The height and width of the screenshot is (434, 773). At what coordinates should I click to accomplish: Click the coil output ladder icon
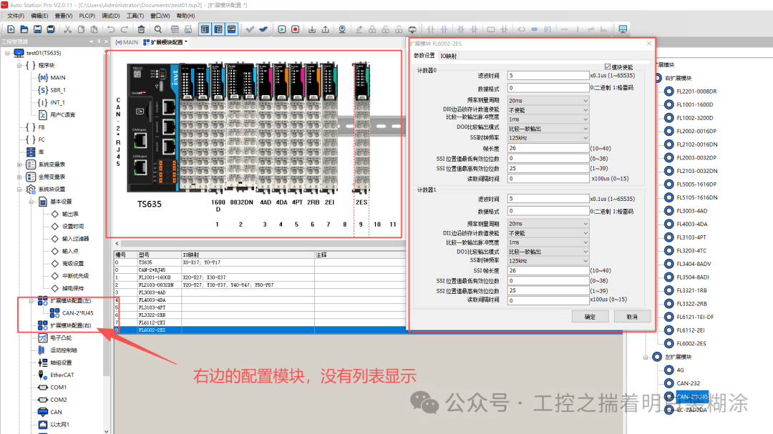click(x=521, y=29)
